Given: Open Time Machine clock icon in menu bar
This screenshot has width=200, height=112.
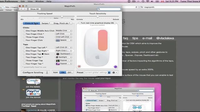Looking at the screenshot, I should [143, 1].
